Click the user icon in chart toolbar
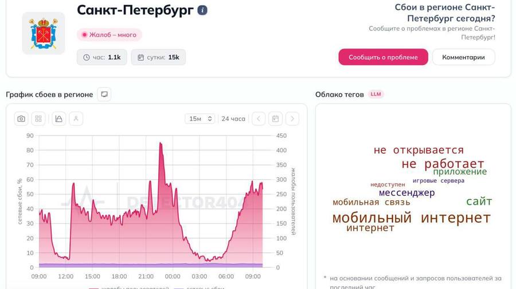The image size is (516, 289). [76, 118]
